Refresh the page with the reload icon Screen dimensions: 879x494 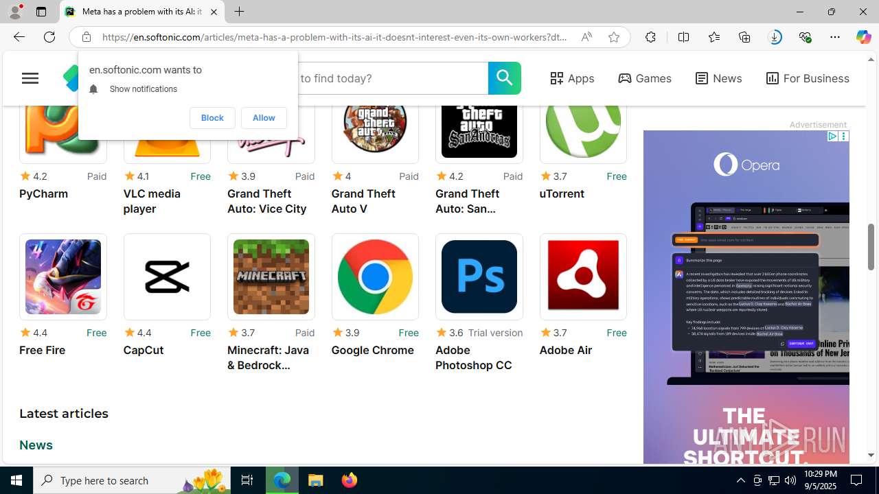click(x=49, y=37)
